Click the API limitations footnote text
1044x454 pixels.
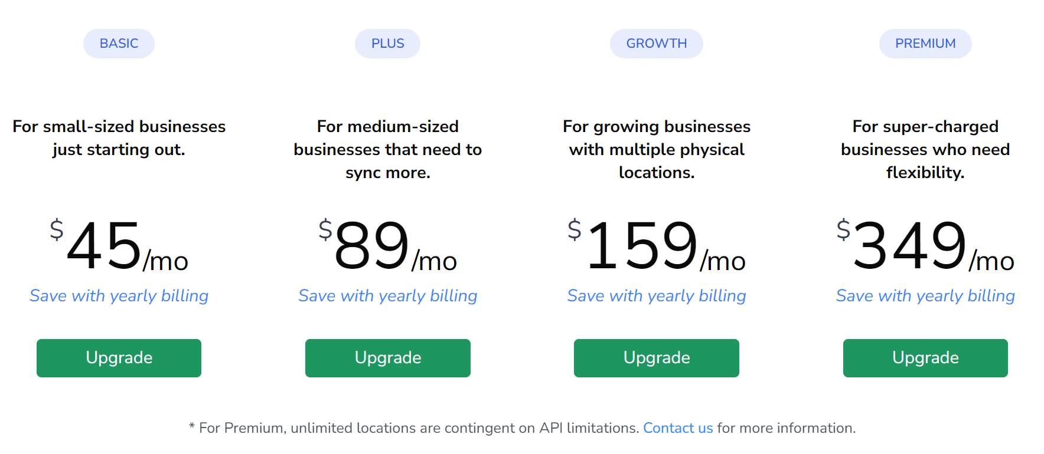[x=413, y=428]
